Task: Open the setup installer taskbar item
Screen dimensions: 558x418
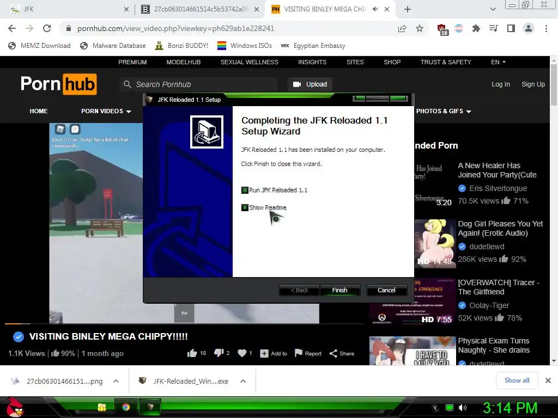Action: pyautogui.click(x=150, y=407)
